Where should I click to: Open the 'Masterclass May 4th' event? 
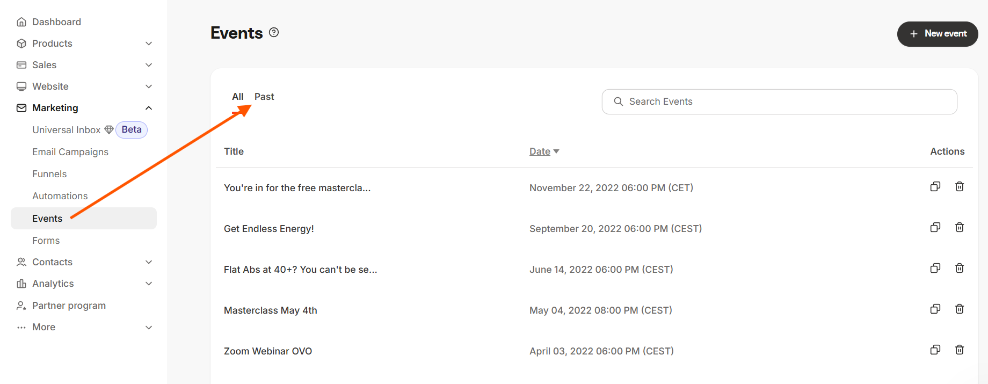pyautogui.click(x=270, y=310)
